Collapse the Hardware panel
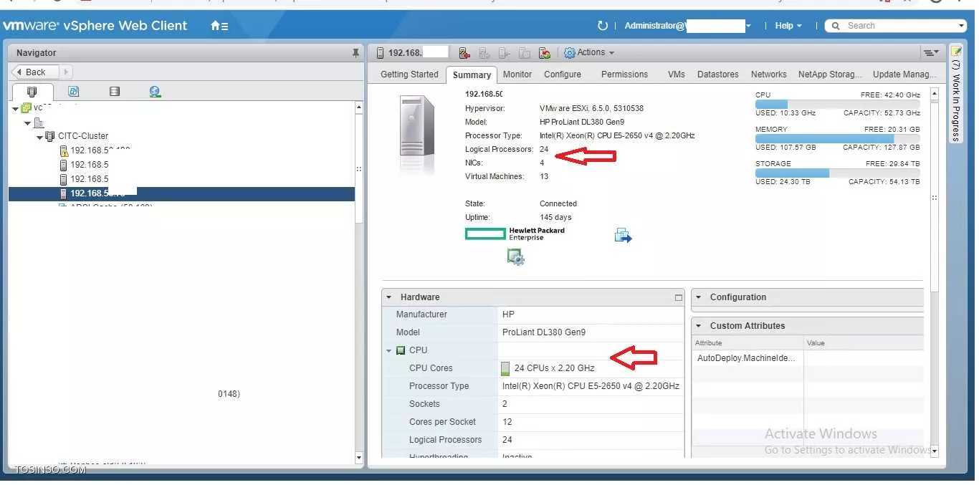 pos(389,297)
